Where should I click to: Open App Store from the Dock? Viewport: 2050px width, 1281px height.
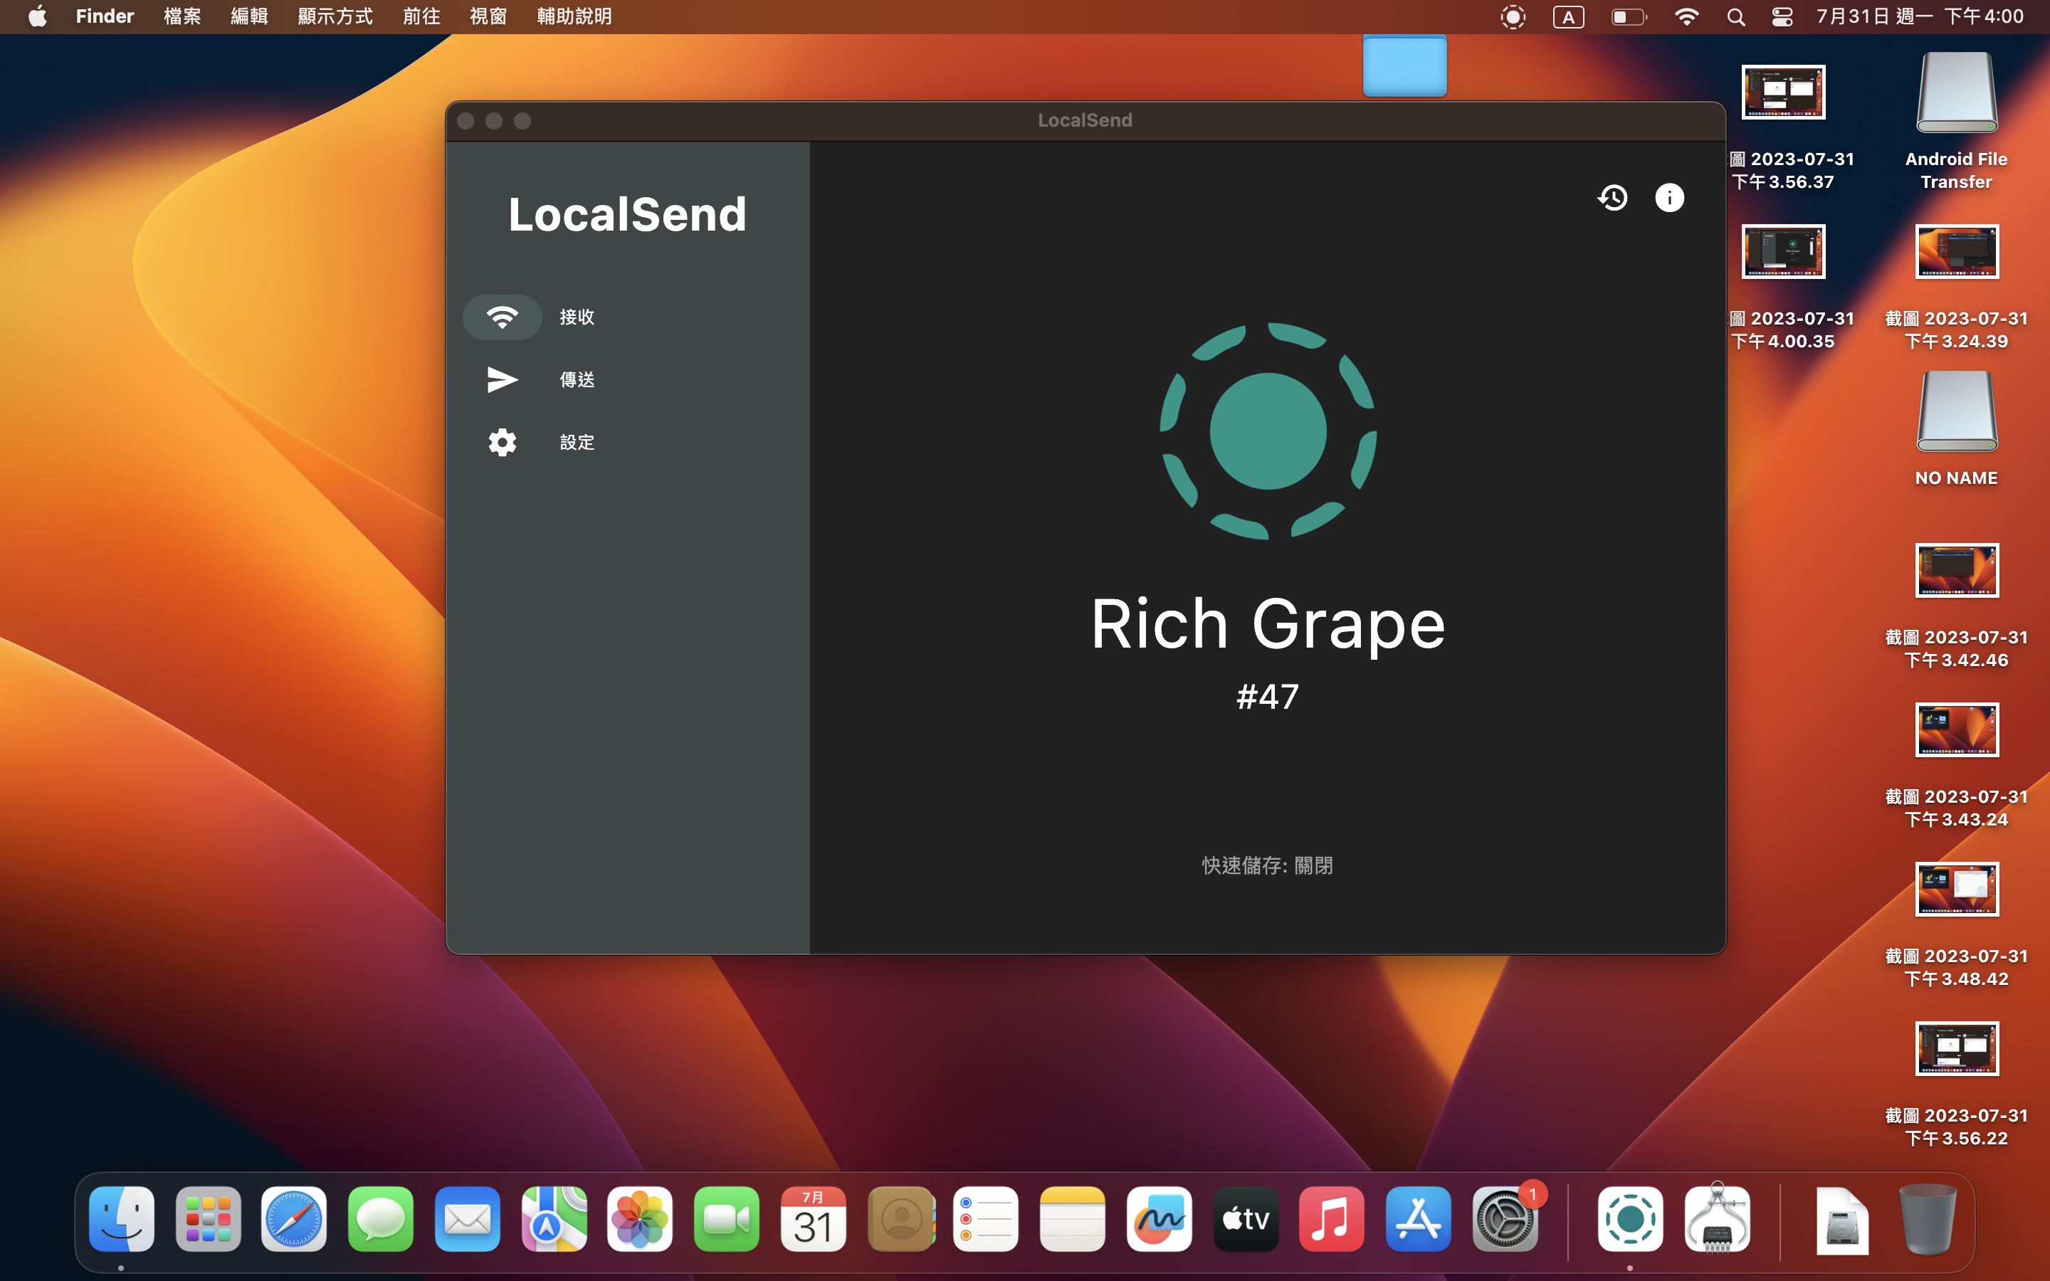click(1419, 1219)
